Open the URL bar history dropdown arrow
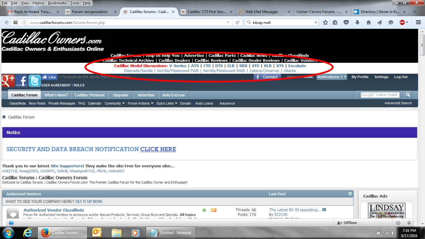The image size is (425, 239). pyautogui.click(x=228, y=23)
